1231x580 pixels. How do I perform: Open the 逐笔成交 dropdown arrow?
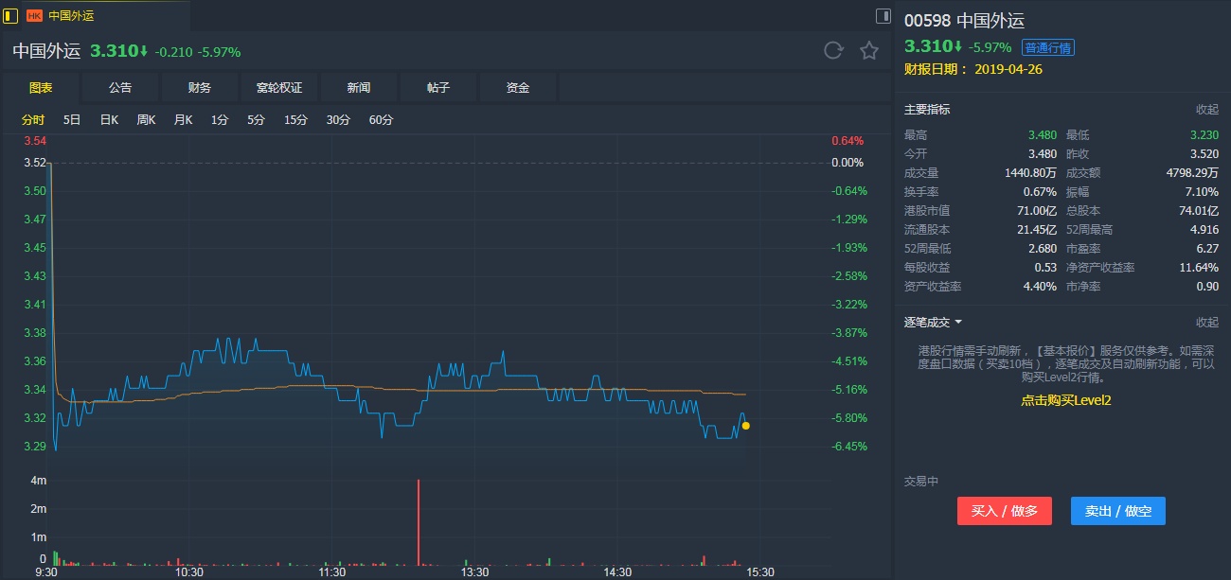click(x=958, y=323)
